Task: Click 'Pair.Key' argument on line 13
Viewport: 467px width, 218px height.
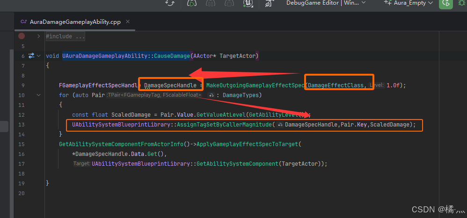Action: [353, 125]
